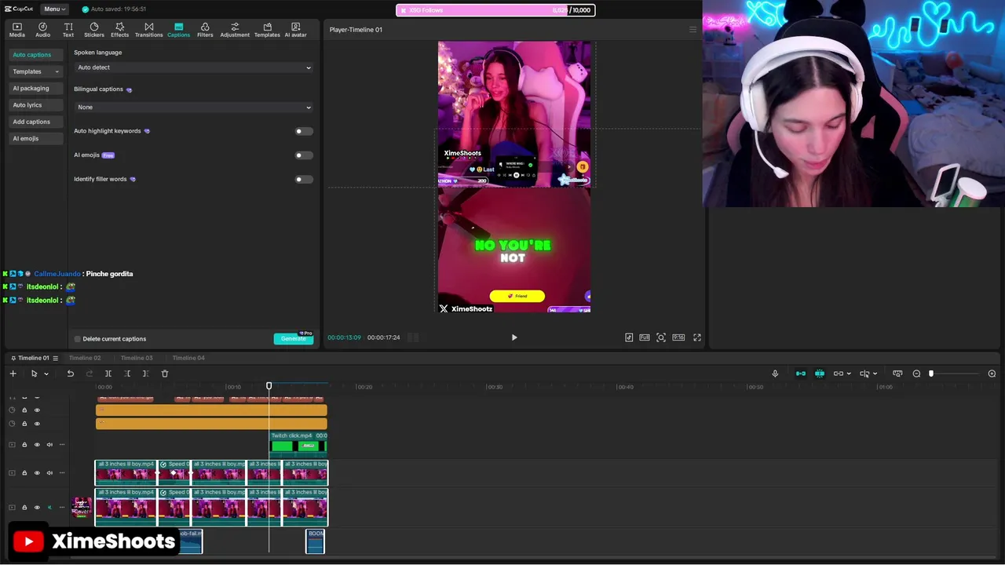Toggle Identify filler words switch
The image size is (1005, 565).
pyautogui.click(x=303, y=179)
